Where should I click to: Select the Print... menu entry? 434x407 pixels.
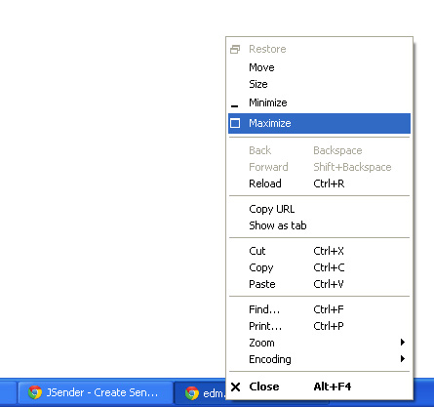pos(319,326)
